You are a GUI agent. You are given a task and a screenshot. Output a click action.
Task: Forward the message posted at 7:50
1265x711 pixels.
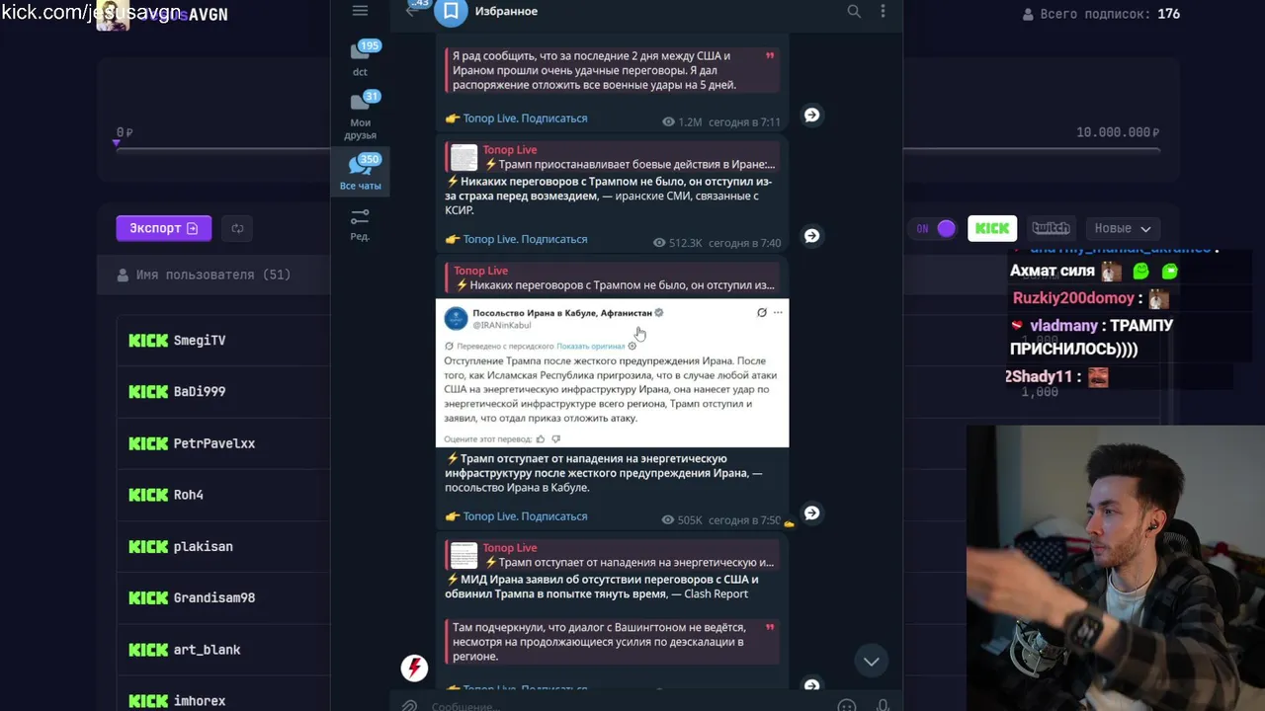click(x=811, y=513)
